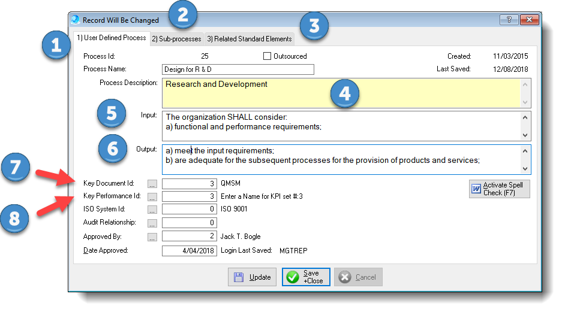This screenshot has width=562, height=312.
Task: Open lookup for ISO System Id
Action: point(152,210)
